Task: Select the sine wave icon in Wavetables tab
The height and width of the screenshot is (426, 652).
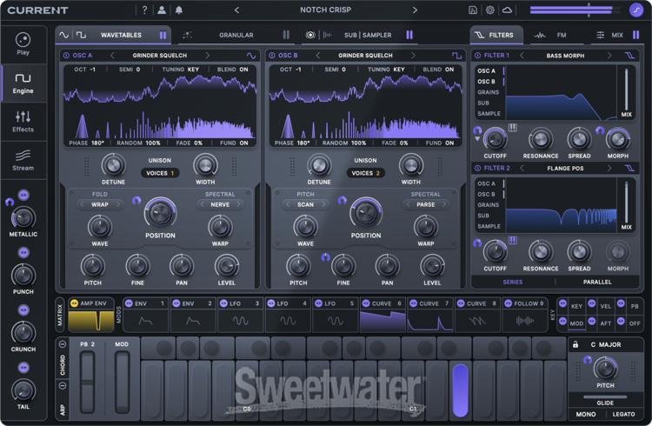Action: coord(63,35)
